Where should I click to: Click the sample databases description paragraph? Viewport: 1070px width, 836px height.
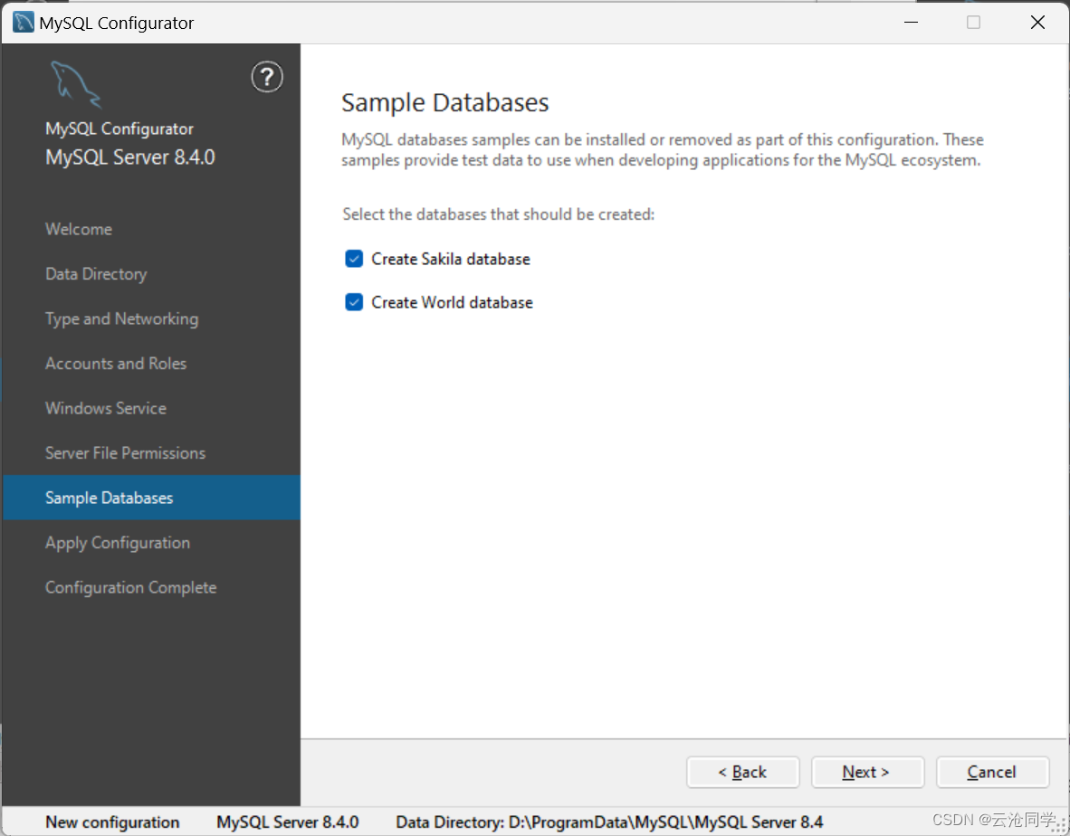662,150
